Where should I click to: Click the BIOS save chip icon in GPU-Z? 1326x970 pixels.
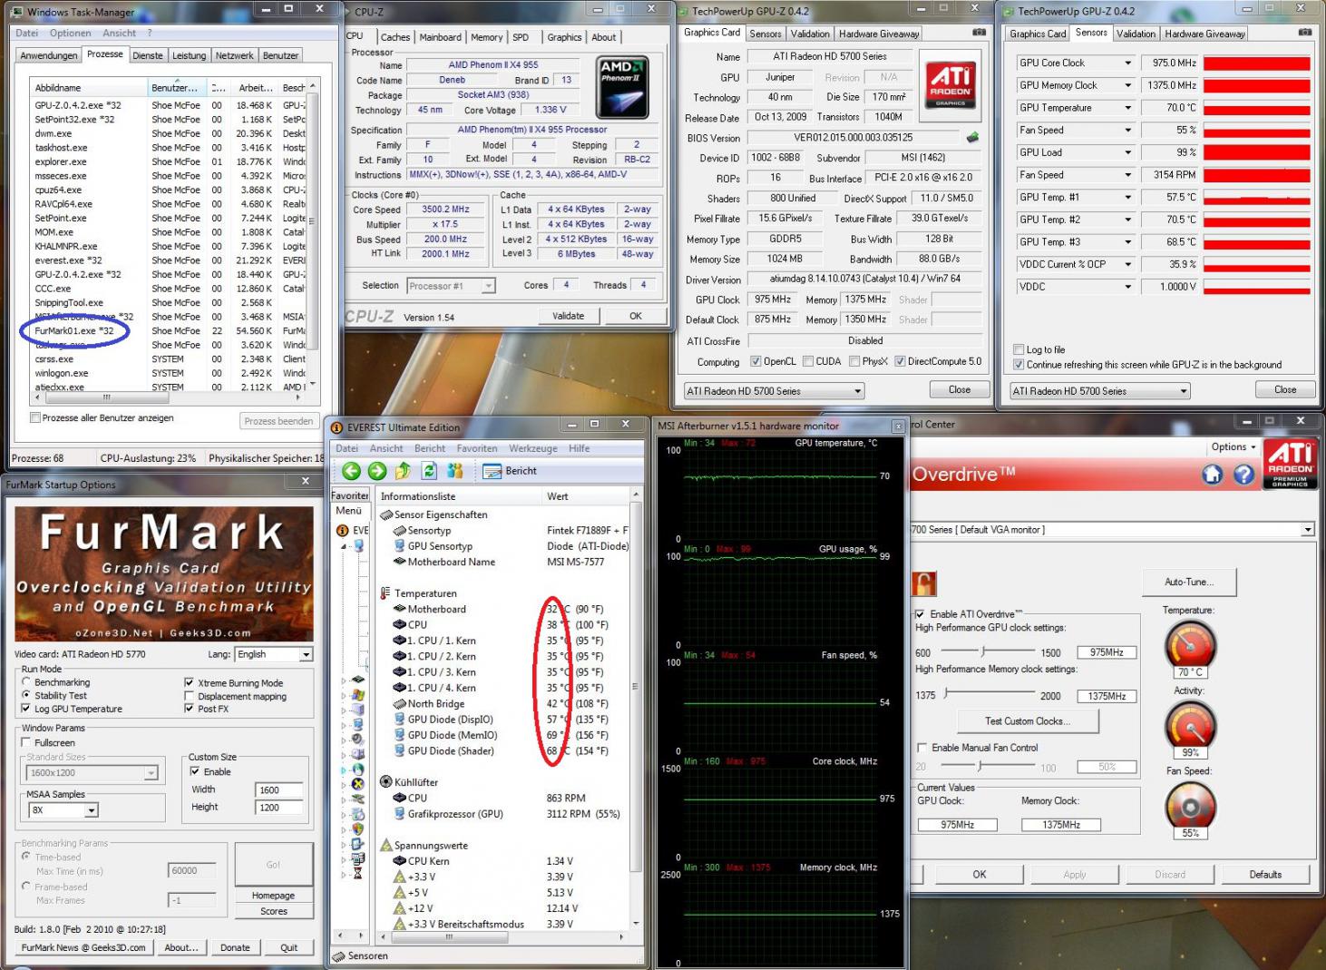(972, 138)
